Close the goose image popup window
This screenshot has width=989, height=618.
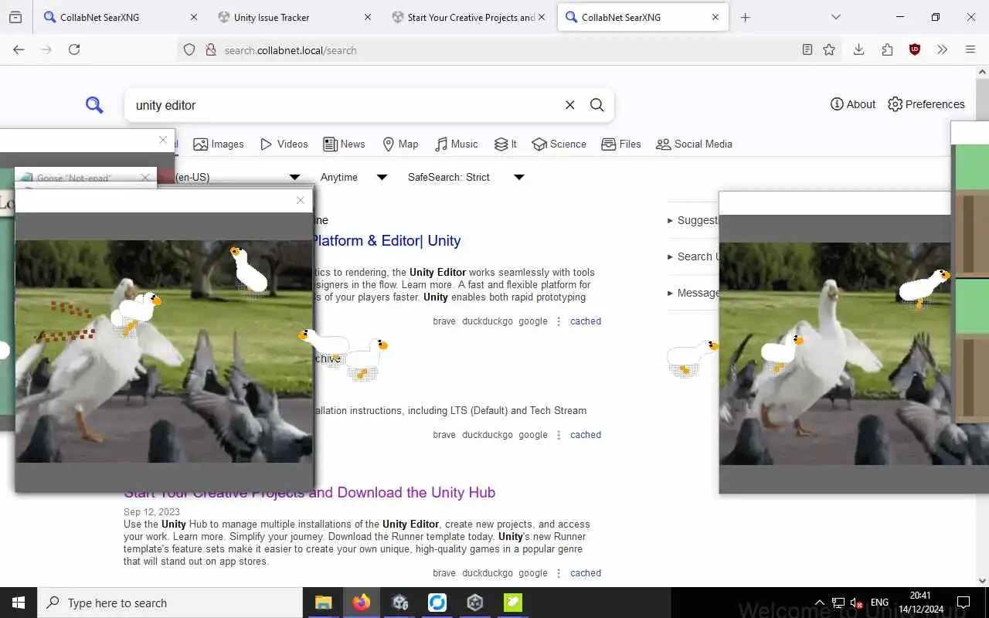[301, 200]
